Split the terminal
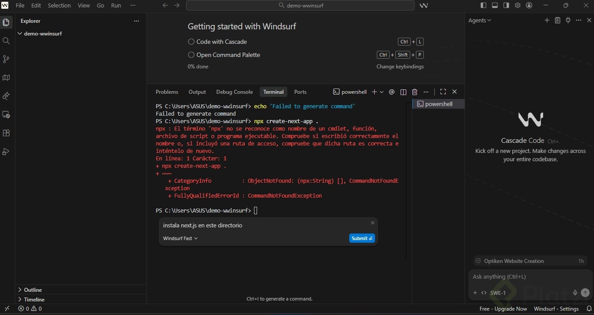The width and height of the screenshot is (594, 315). click(403, 92)
